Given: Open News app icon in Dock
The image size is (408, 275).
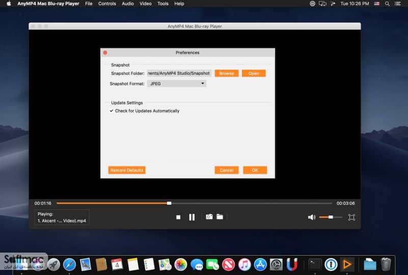Looking at the screenshot, I should click(229, 265).
